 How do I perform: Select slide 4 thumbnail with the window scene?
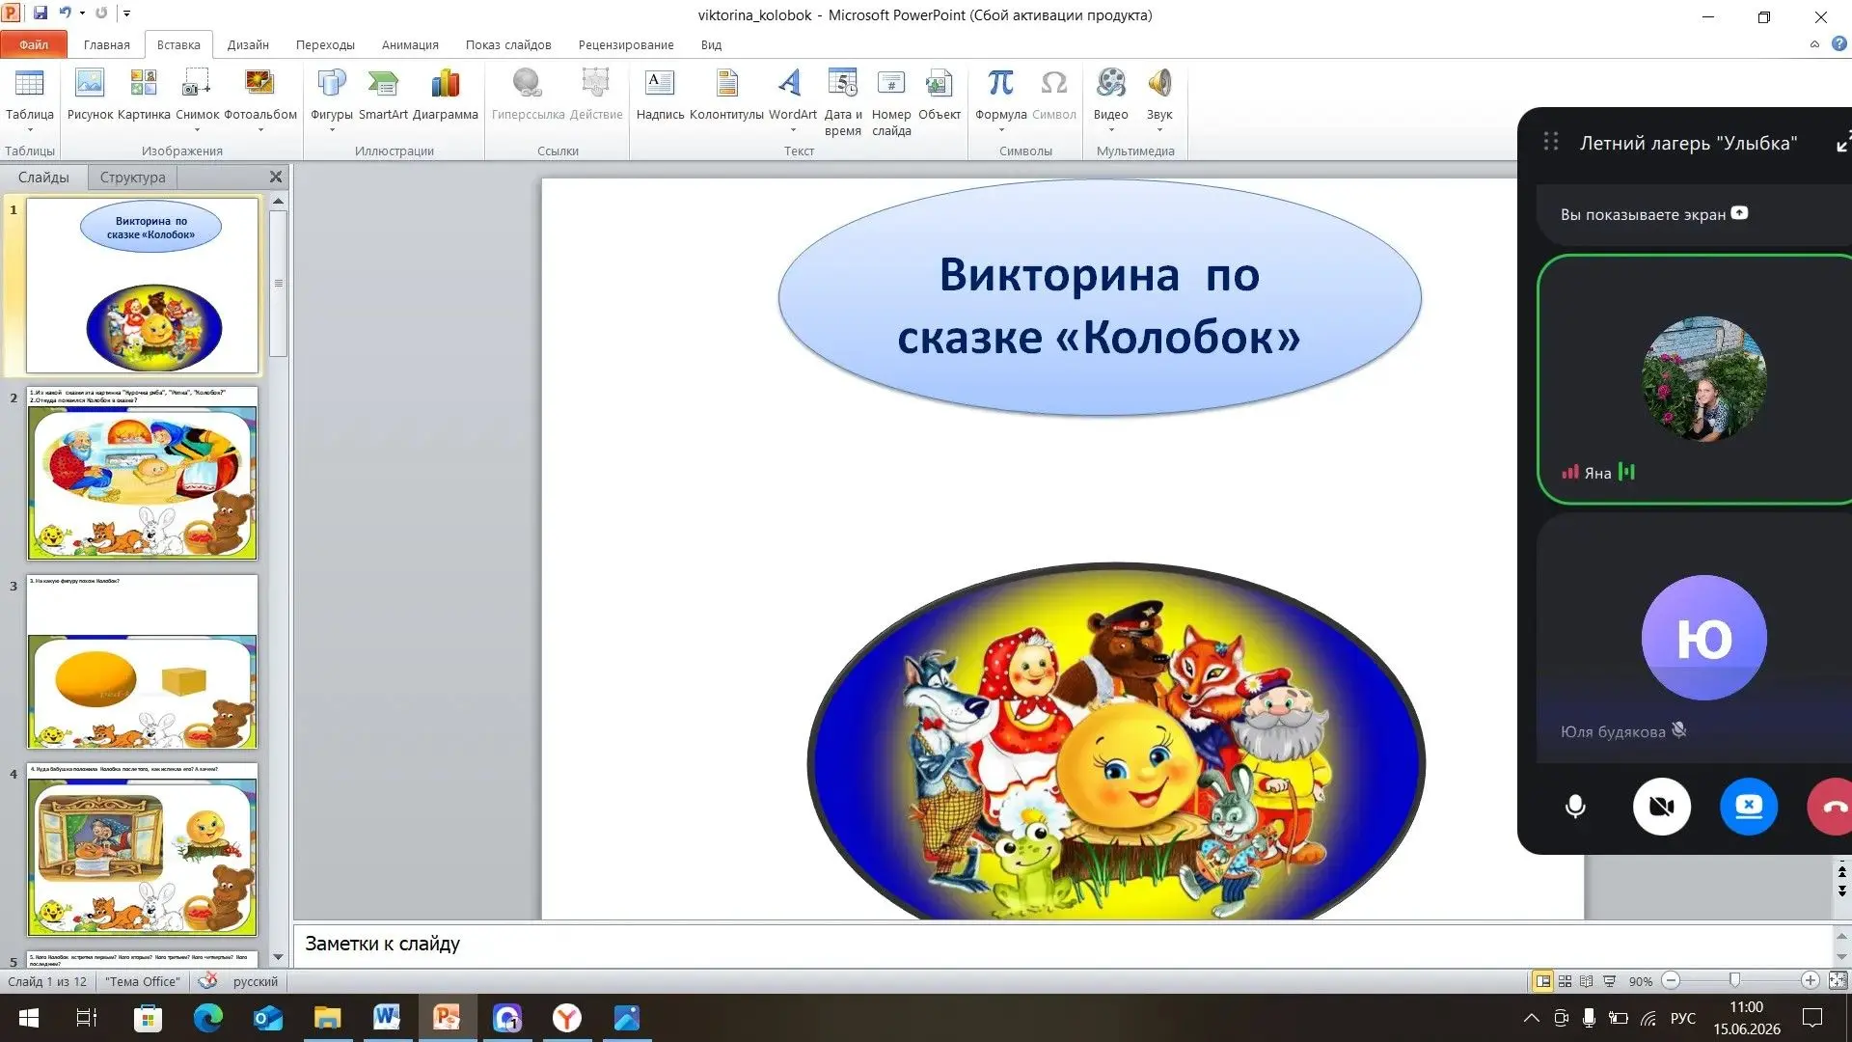[x=142, y=850]
